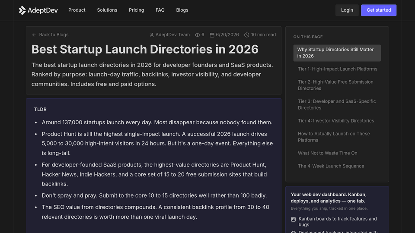
Task: Open the FAQ page
Action: pyautogui.click(x=160, y=10)
